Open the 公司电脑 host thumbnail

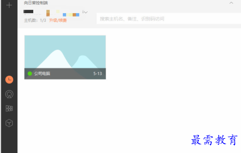coord(65,57)
